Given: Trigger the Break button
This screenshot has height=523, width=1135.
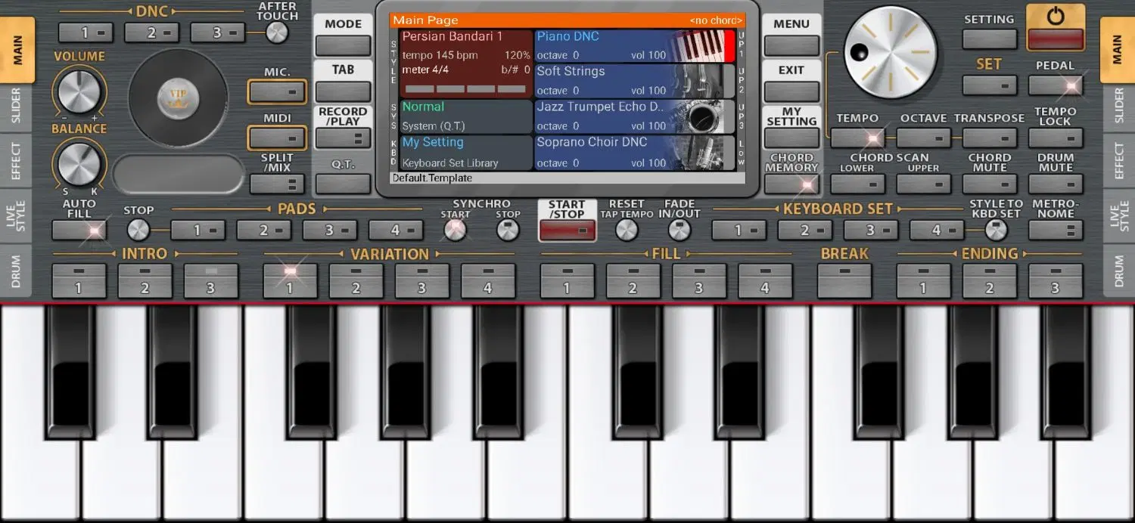Looking at the screenshot, I should [844, 280].
